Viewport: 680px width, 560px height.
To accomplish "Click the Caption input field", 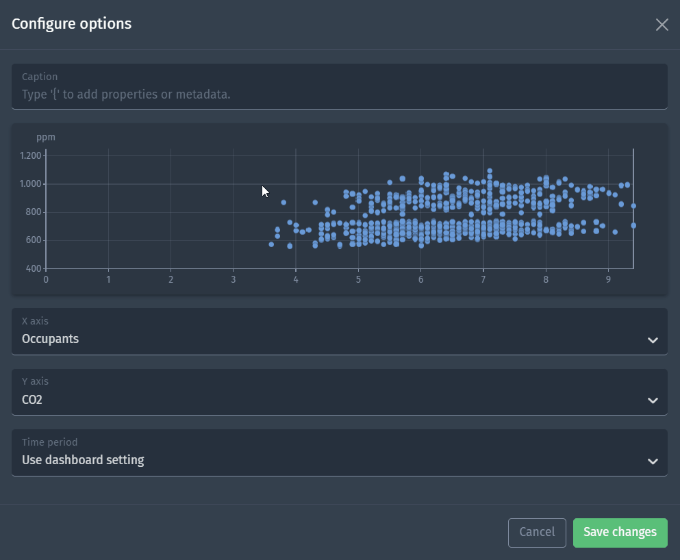I will [x=339, y=94].
